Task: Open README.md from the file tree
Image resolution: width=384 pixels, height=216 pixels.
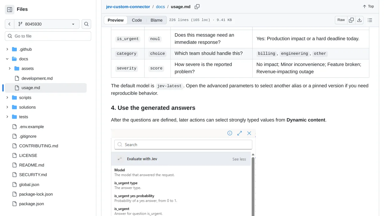Action: (31, 165)
